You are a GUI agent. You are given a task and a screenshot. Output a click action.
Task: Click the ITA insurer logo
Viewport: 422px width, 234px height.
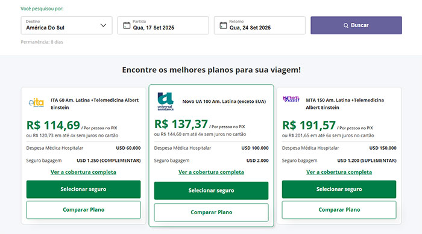click(36, 103)
